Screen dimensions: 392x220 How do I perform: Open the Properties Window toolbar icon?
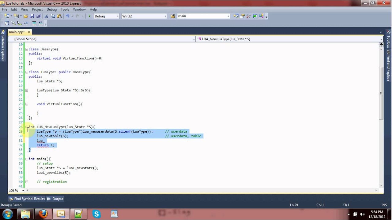coord(242,16)
